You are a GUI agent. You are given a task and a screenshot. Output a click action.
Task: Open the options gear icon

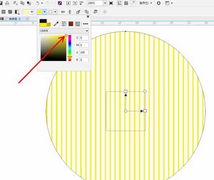point(159,3)
